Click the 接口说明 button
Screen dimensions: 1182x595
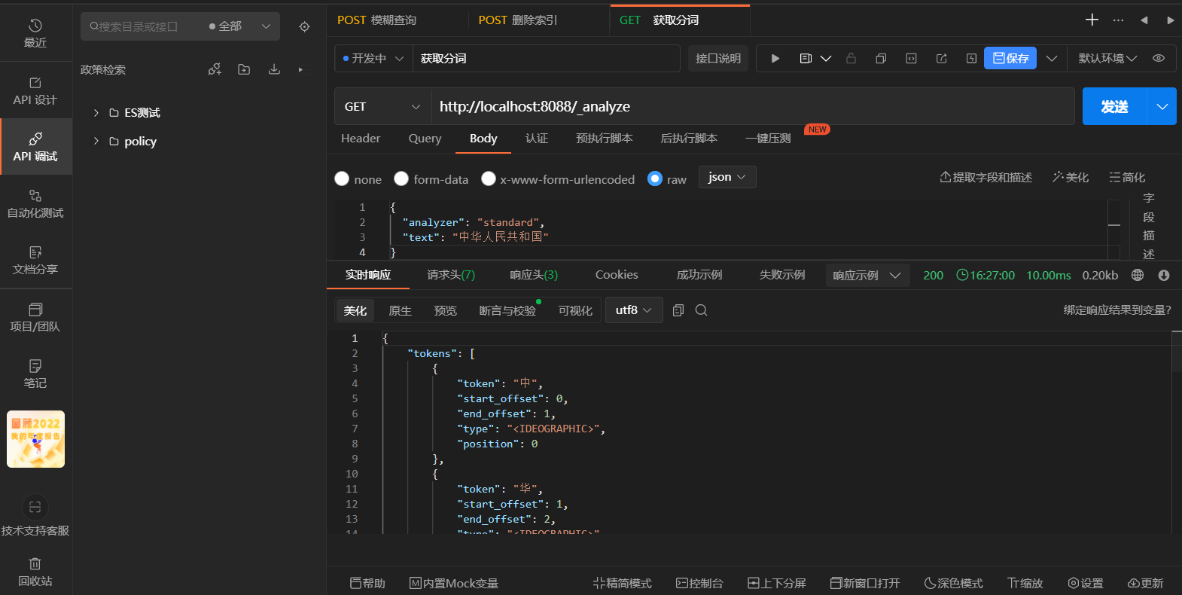(718, 58)
